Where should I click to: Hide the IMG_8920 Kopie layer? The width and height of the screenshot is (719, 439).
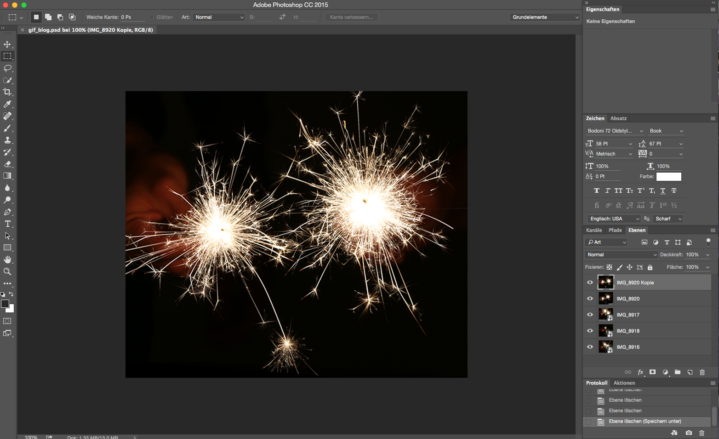pos(590,283)
